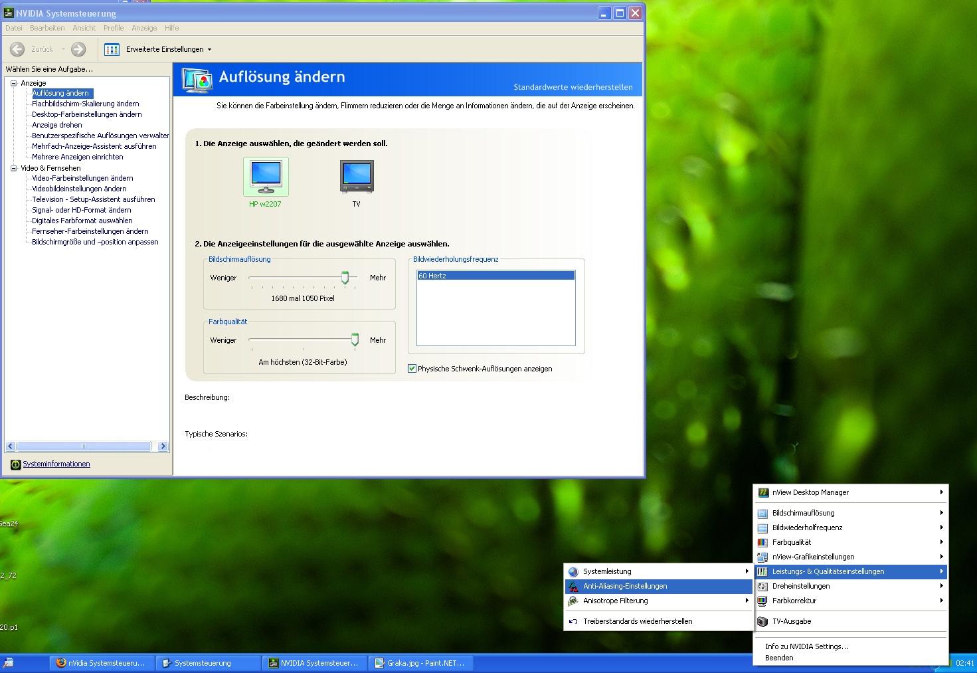Open the Erweiterte Einstellungen dropdown
977x673 pixels.
click(168, 49)
